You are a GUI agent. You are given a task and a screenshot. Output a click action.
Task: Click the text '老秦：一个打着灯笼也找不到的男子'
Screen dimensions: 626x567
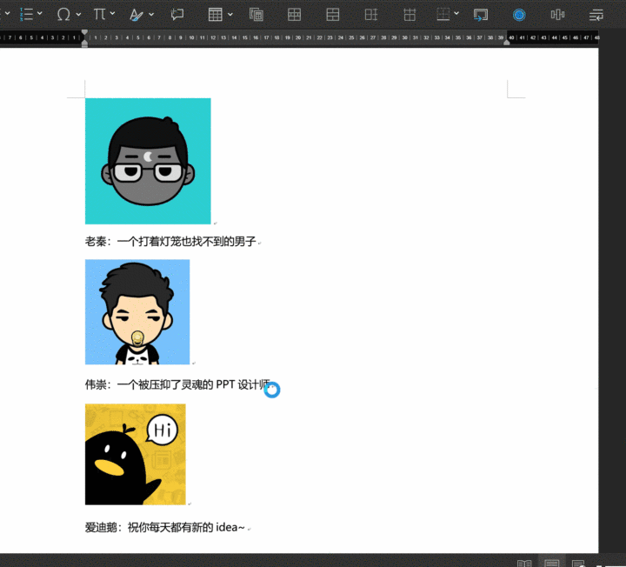pyautogui.click(x=170, y=241)
